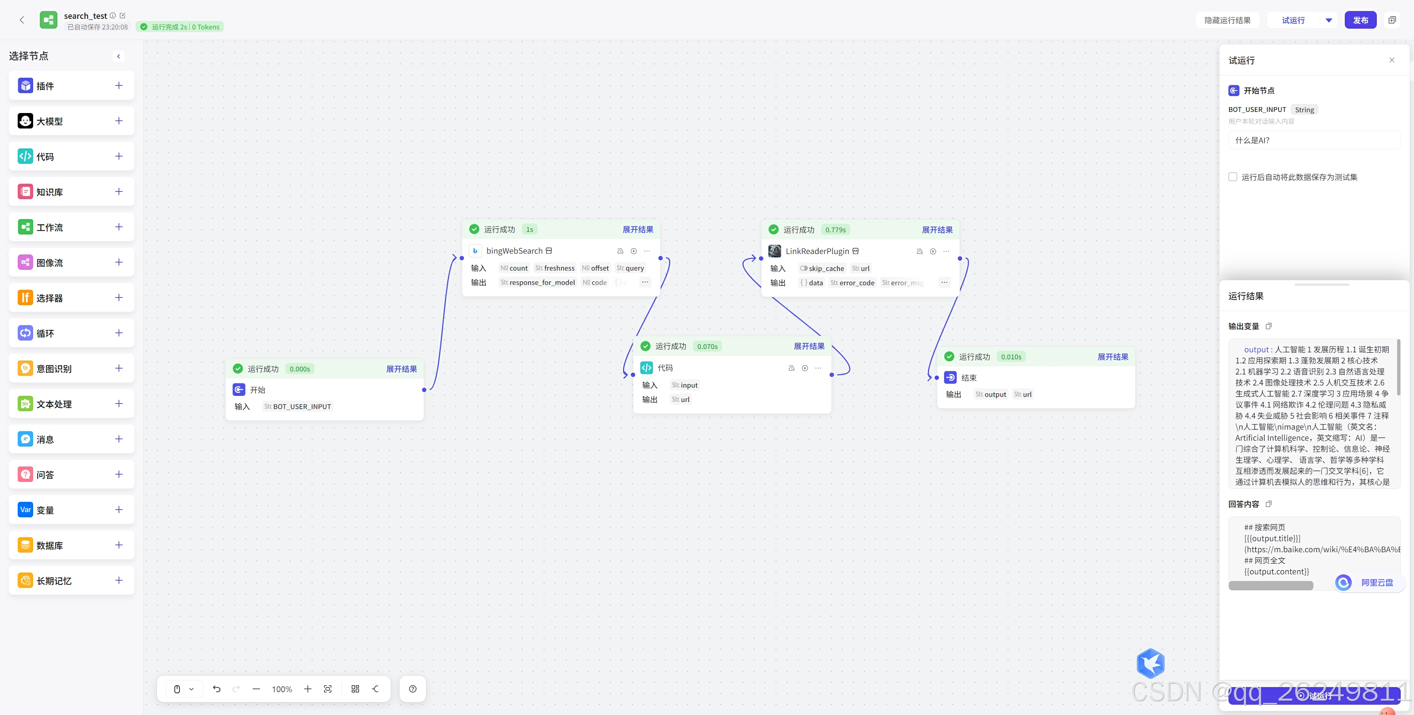Collapse the 选择节点 sidebar panel
The height and width of the screenshot is (715, 1414).
coord(119,56)
